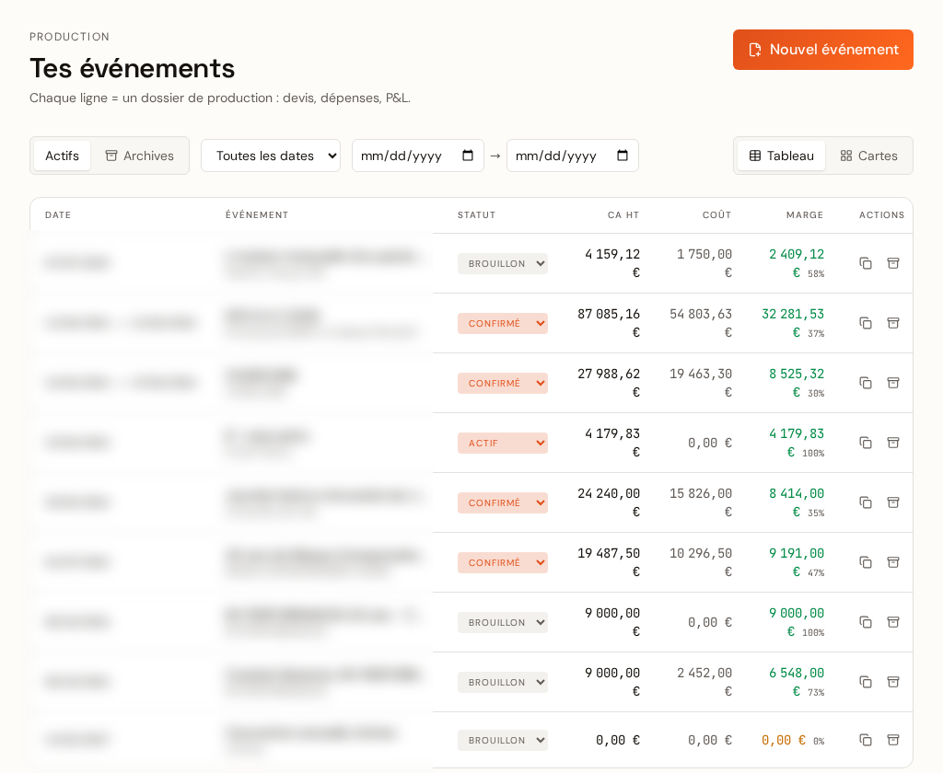The image size is (943, 773).
Task: Open the Actif status dropdown
Action: click(x=502, y=443)
